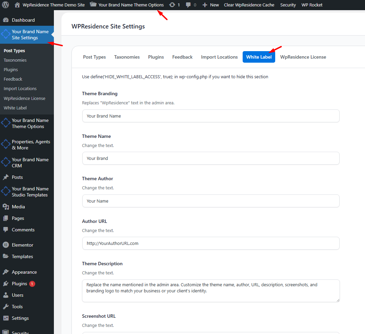Click the diamond icon beside Theme Options
The height and width of the screenshot is (334, 365).
(6, 123)
